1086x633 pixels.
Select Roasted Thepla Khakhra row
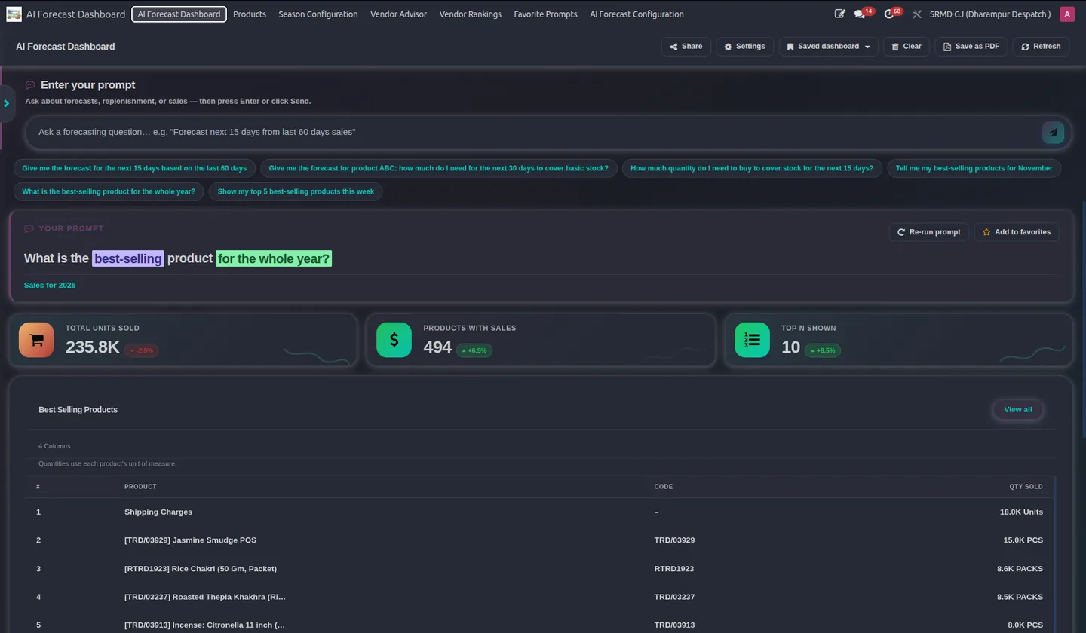pos(539,598)
